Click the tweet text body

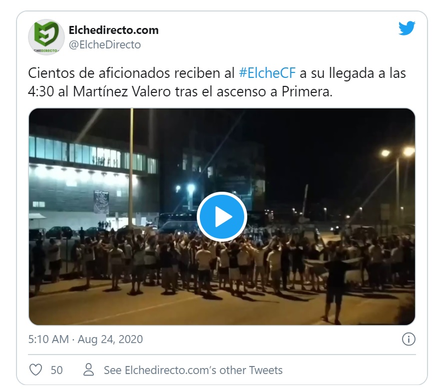pyautogui.click(x=217, y=82)
